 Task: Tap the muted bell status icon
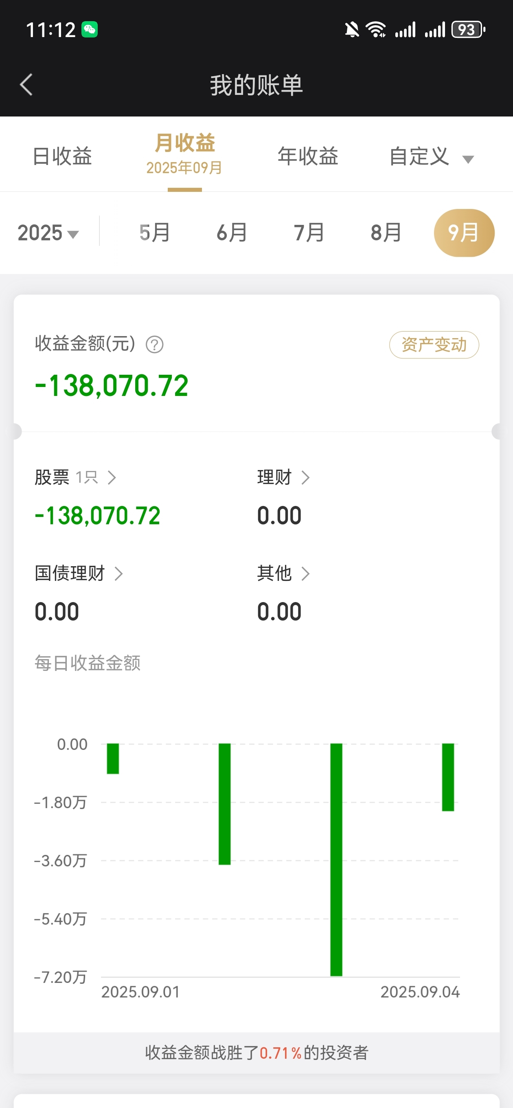(352, 30)
